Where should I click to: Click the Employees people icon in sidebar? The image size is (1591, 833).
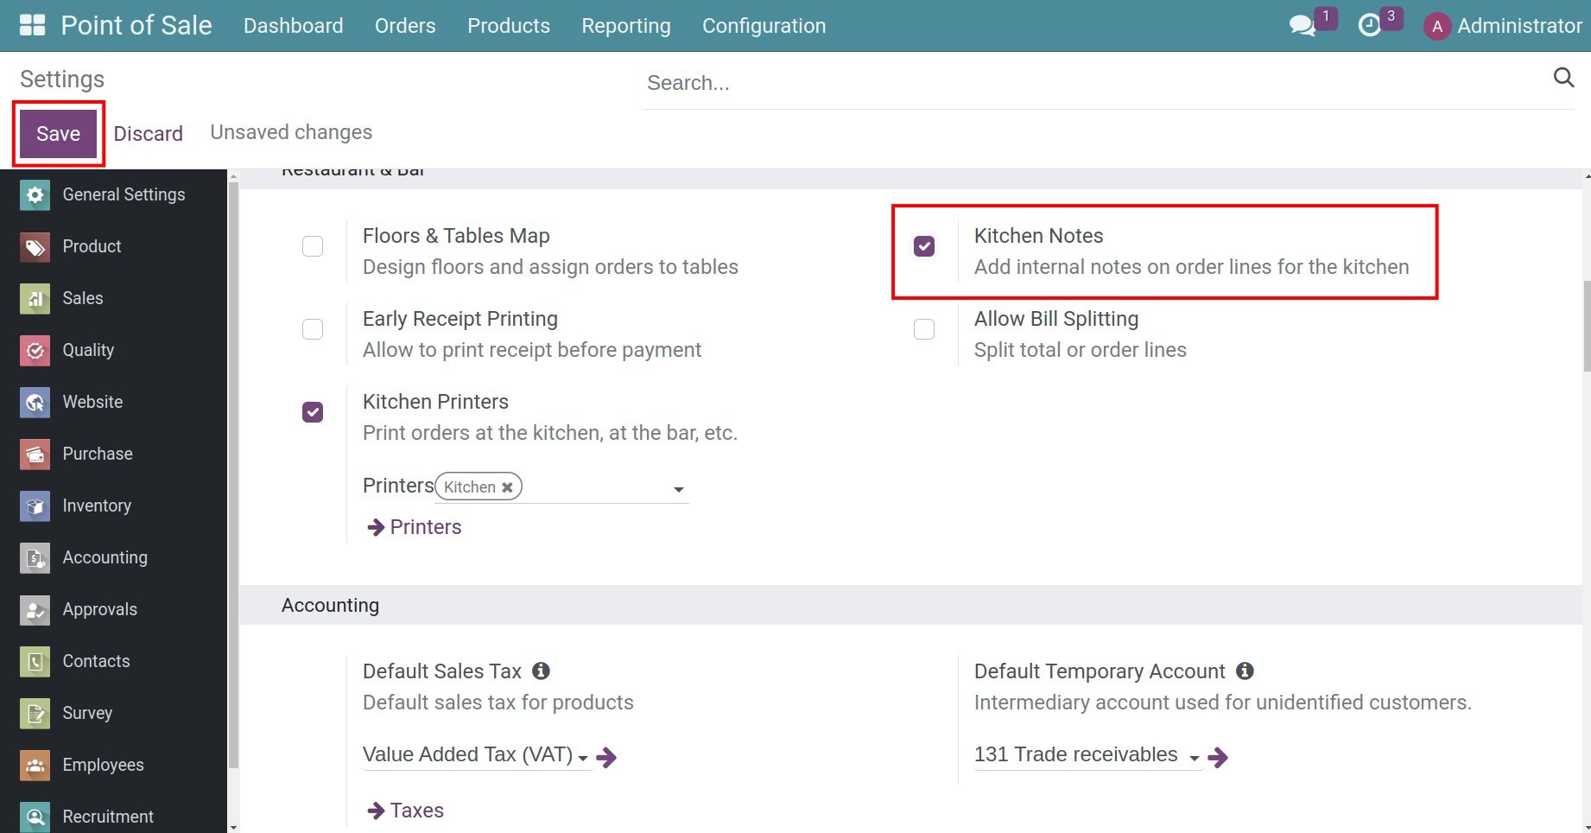click(35, 765)
